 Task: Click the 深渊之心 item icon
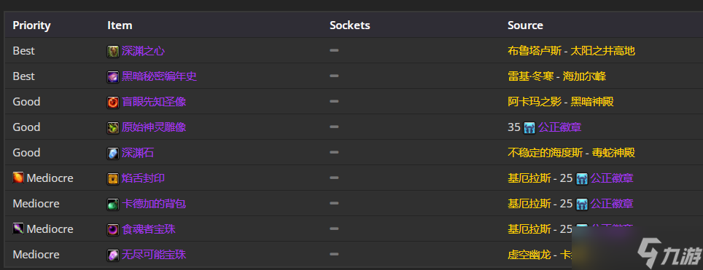point(113,51)
